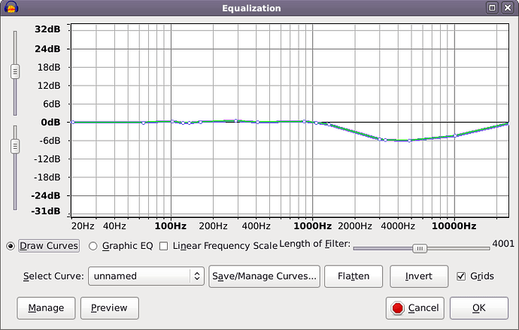This screenshot has width=519, height=330.
Task: Open the Select Curve dropdown showing unnamed
Action: click(146, 276)
